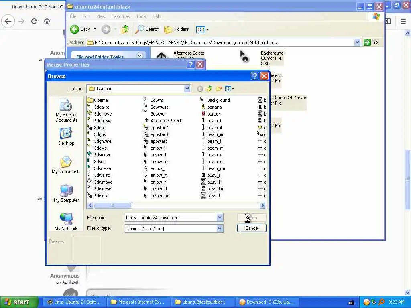Click the Go button next to address bar
This screenshot has width=411, height=308.
[x=371, y=42]
